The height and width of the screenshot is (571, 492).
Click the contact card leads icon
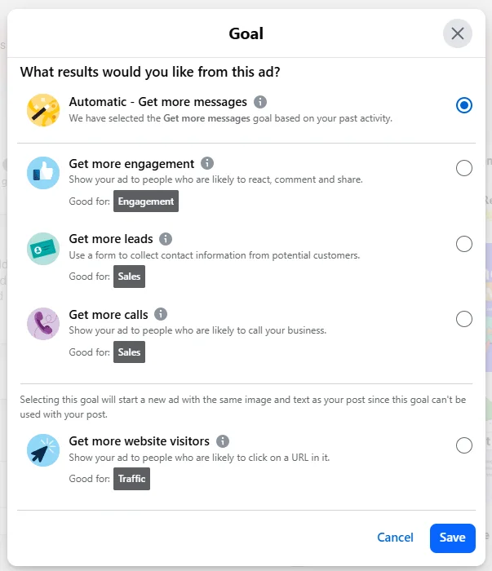click(43, 248)
